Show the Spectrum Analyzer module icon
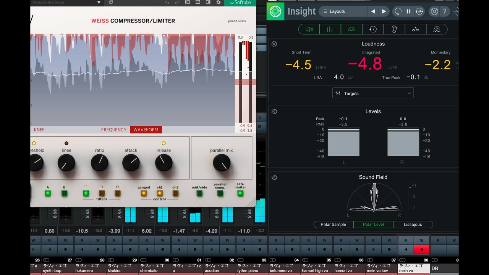489x275 pixels. click(x=416, y=29)
